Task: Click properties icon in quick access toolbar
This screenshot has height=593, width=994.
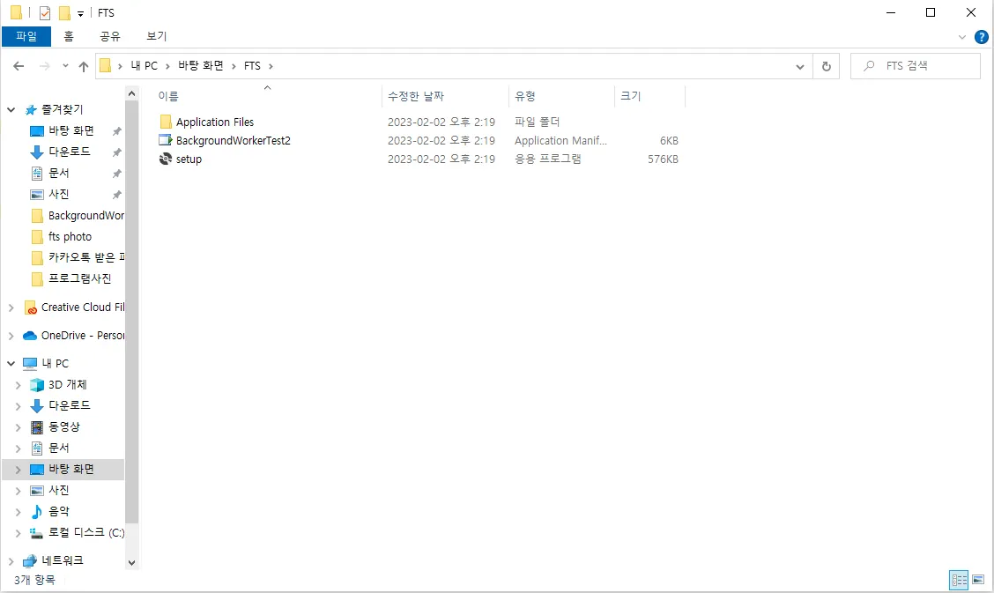Action: click(x=44, y=12)
